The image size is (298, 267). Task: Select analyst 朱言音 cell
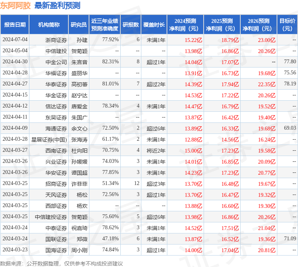pos(79,62)
